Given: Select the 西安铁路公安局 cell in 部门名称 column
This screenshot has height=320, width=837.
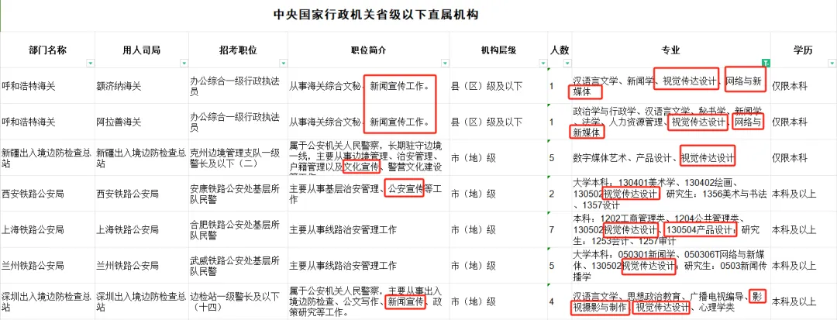Looking at the screenshot, I should [x=47, y=194].
